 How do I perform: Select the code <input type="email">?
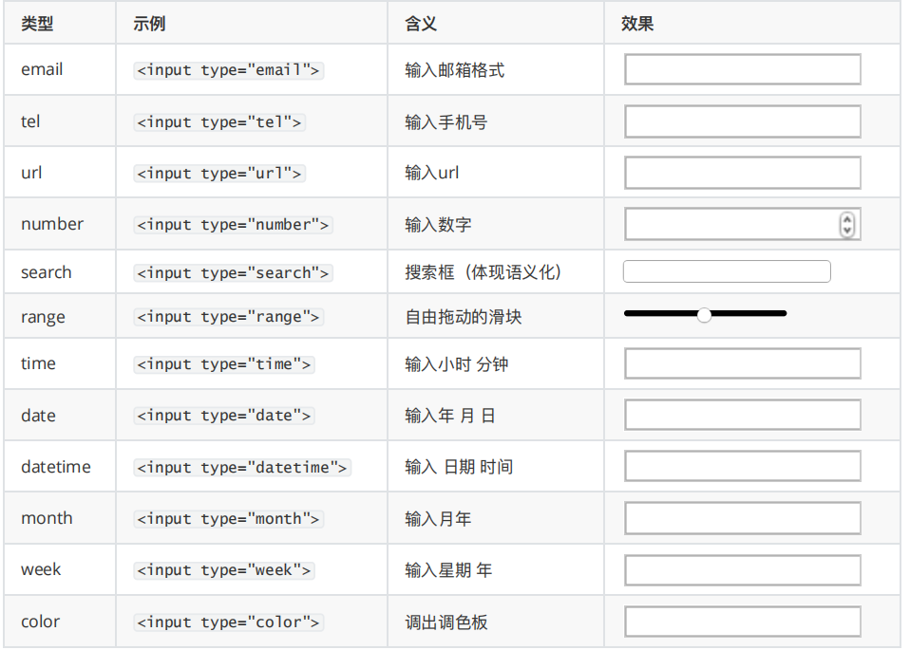[229, 70]
